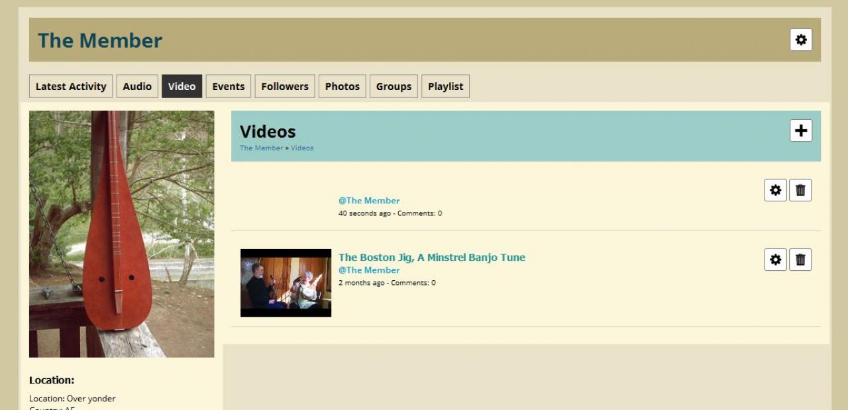Open the Boston Jig video thumbnail

[286, 283]
